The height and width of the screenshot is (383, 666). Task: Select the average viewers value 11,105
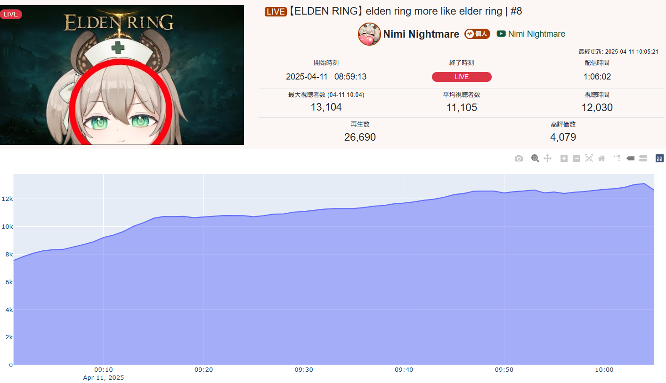(x=462, y=108)
